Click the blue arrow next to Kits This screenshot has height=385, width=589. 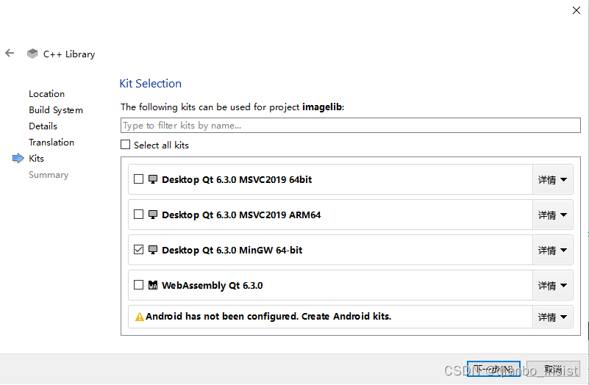point(18,159)
